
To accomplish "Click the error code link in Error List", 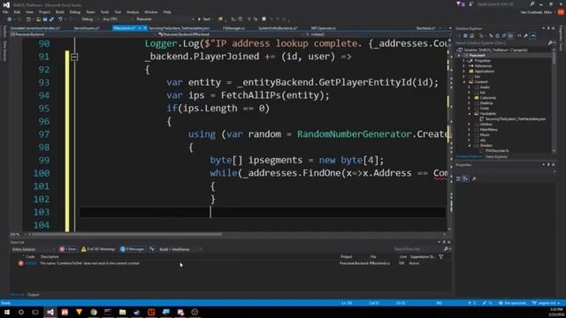I will pos(31,263).
